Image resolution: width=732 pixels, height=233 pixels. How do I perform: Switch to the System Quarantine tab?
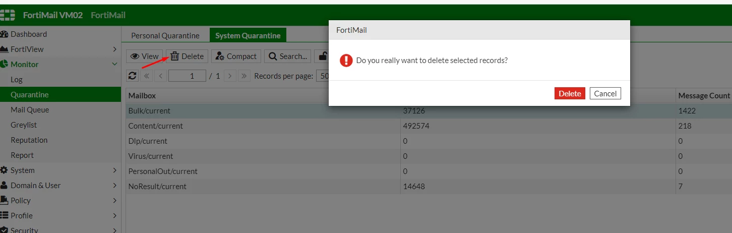point(248,35)
